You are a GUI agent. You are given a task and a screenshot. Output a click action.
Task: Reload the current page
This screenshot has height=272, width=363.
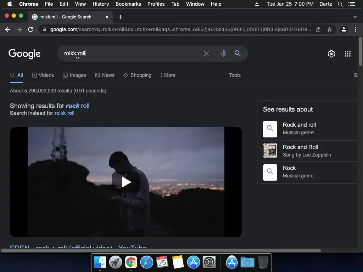click(30, 30)
